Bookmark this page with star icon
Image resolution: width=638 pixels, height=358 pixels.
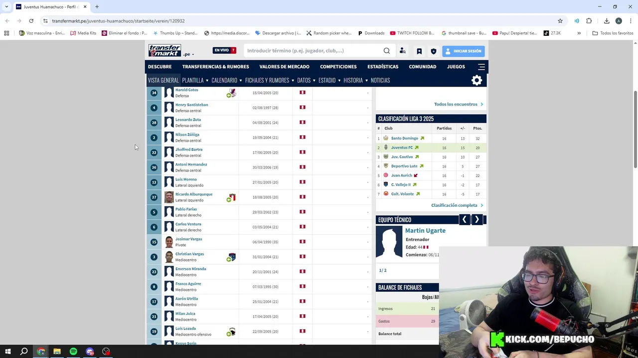pos(560,21)
